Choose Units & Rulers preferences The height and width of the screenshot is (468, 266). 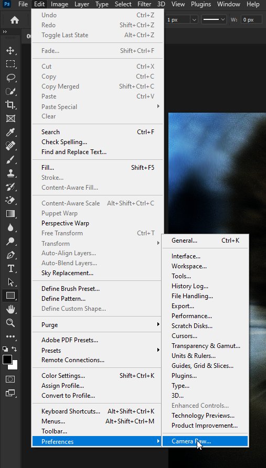[x=205, y=356]
